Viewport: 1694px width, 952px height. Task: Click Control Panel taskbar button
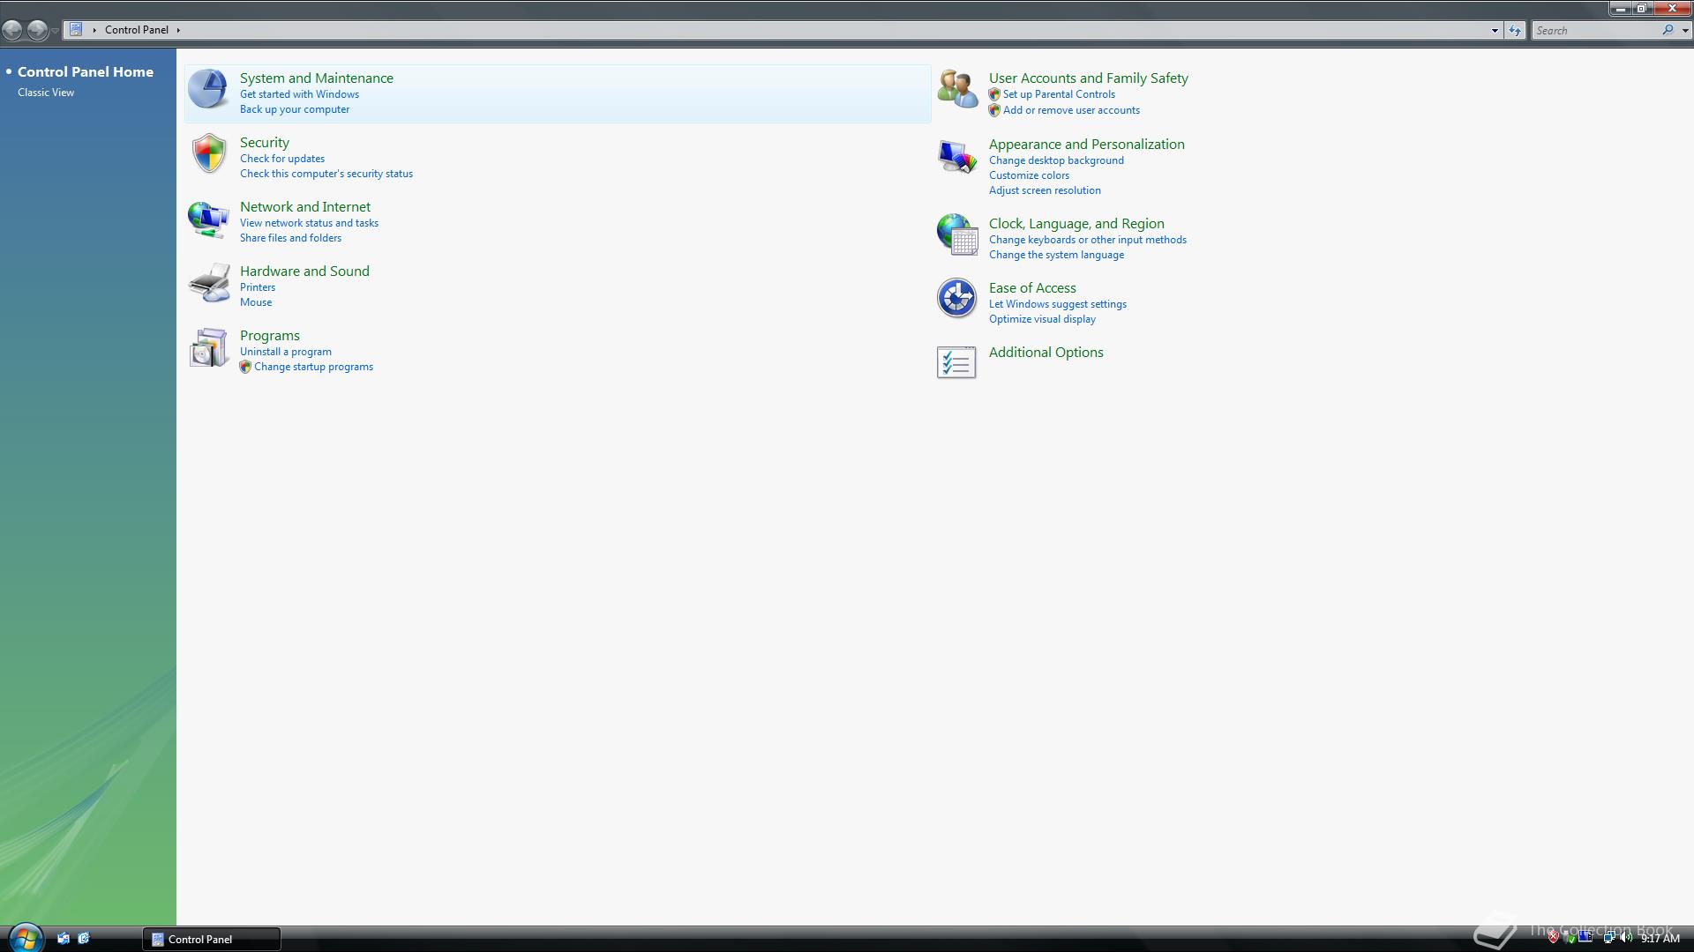[212, 939]
